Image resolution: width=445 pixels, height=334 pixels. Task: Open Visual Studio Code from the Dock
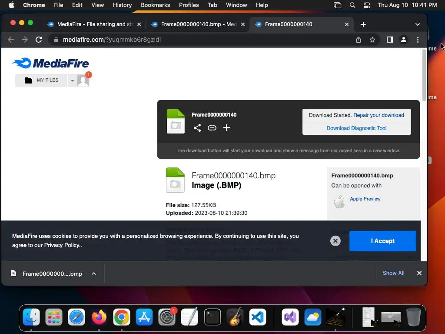point(258,317)
